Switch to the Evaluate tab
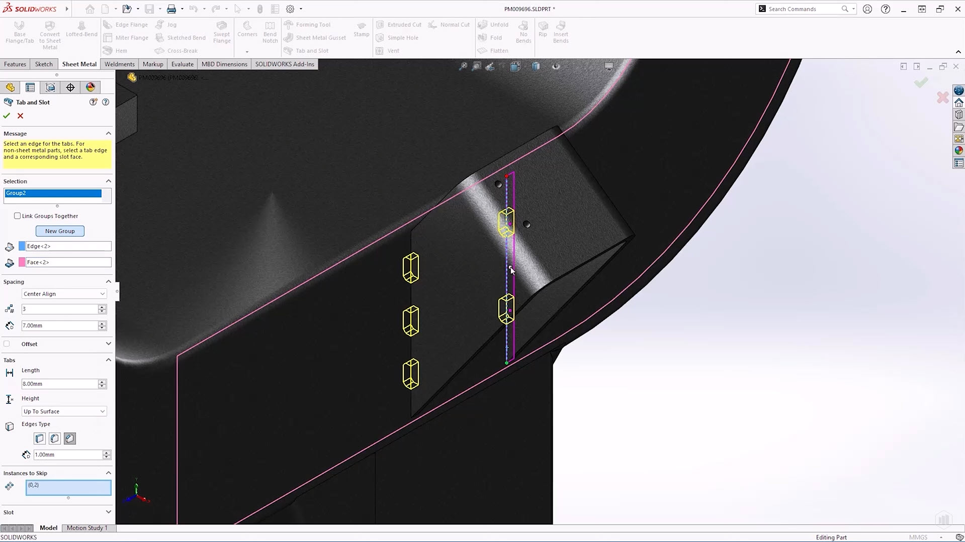 (182, 64)
